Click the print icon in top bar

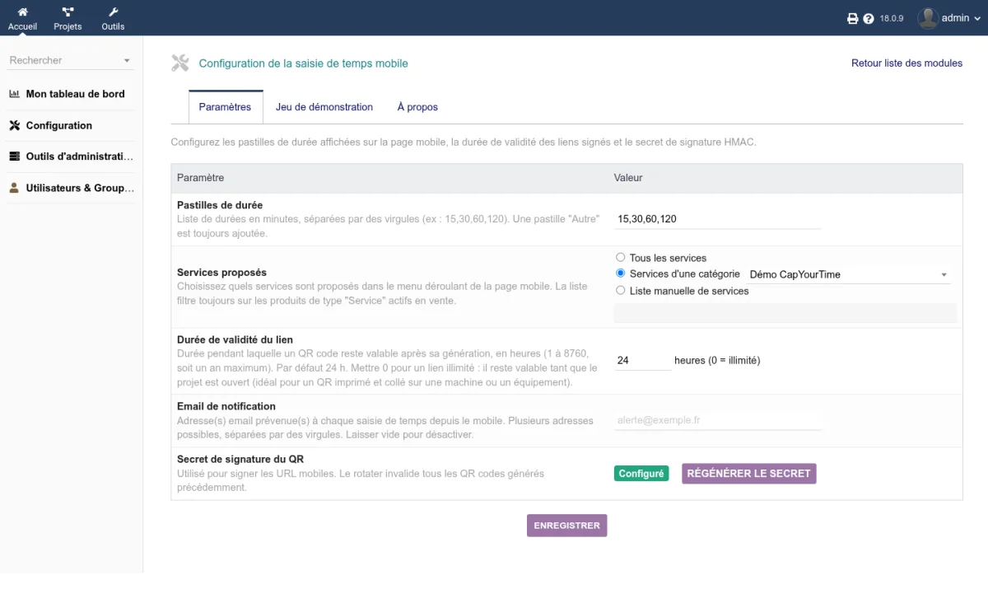tap(853, 19)
